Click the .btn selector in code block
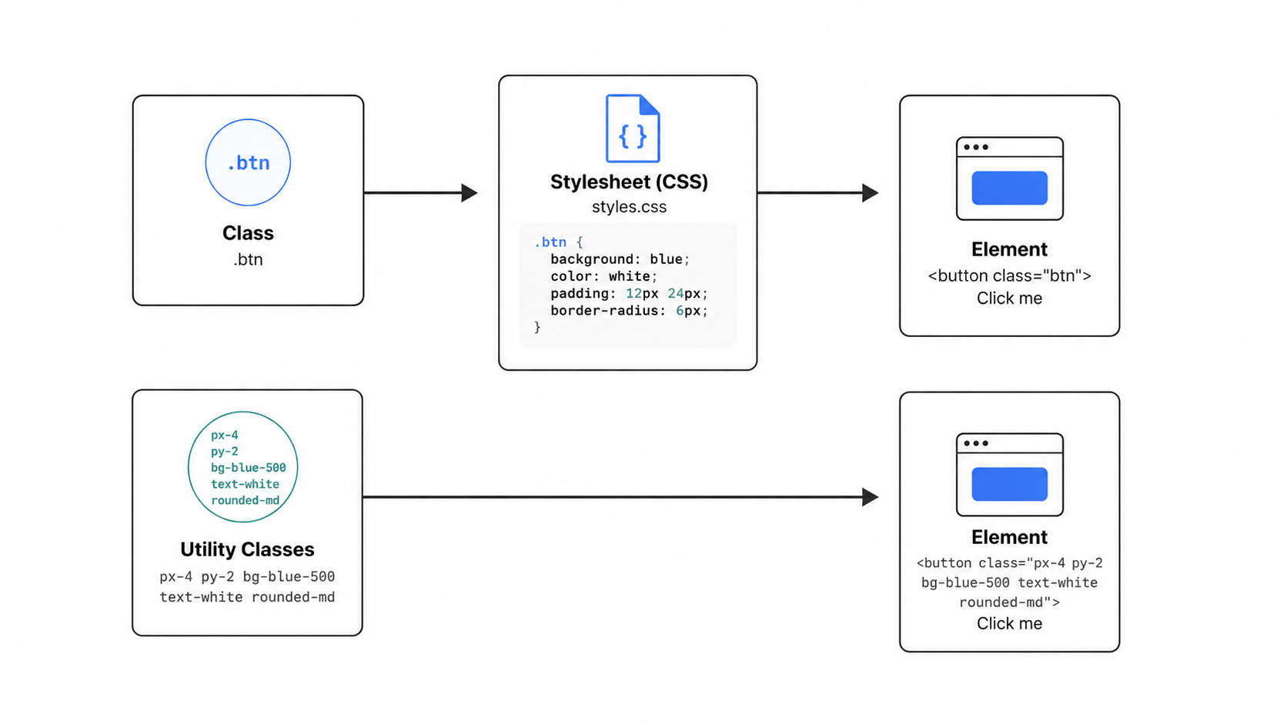 point(550,242)
